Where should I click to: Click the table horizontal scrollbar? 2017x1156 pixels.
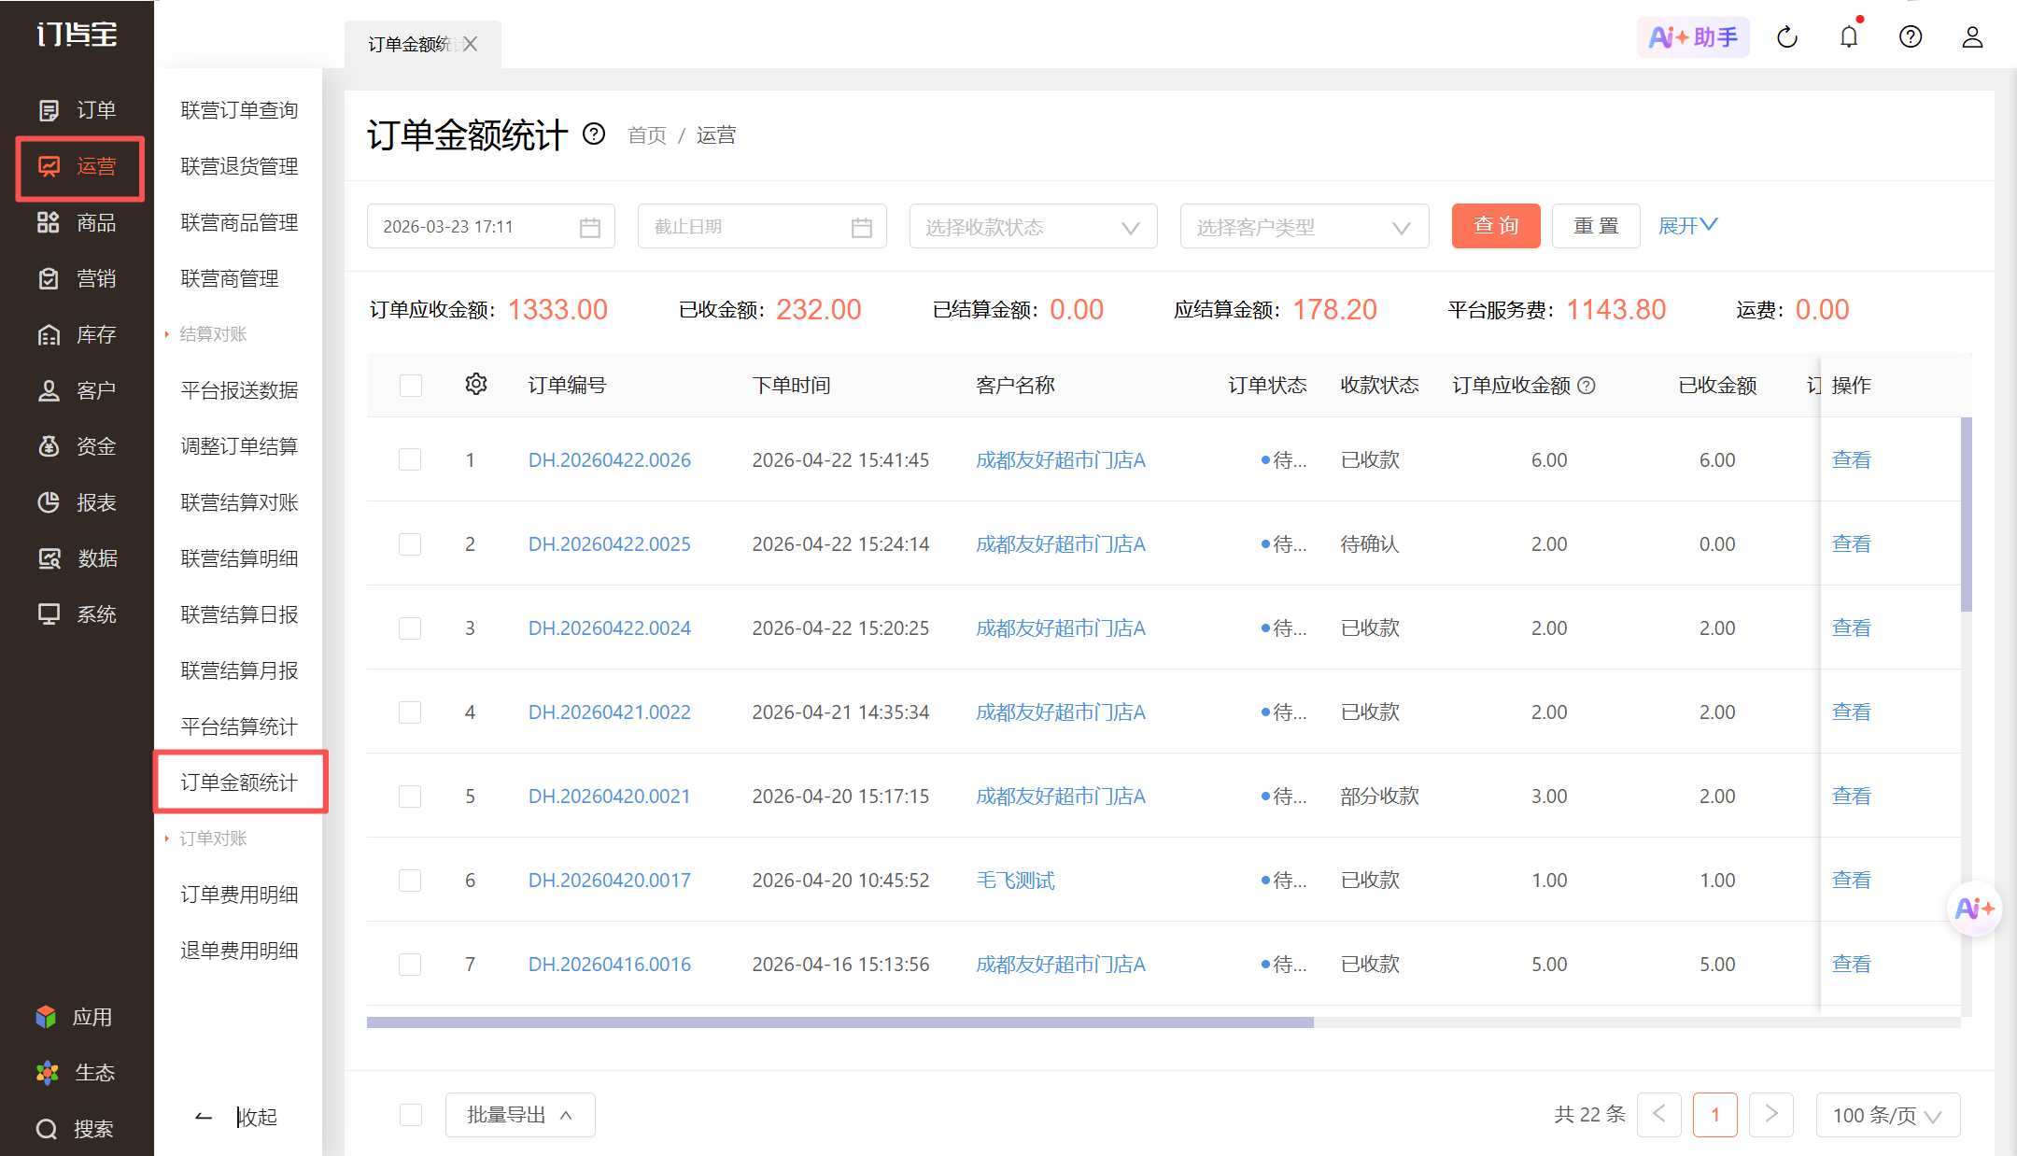click(839, 1022)
